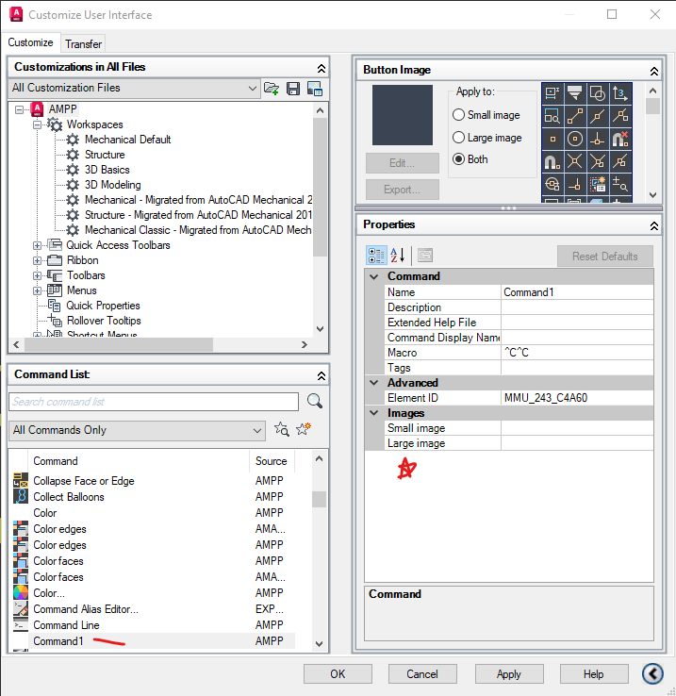
Task: Collapse the Button Image panel
Action: pyautogui.click(x=653, y=71)
